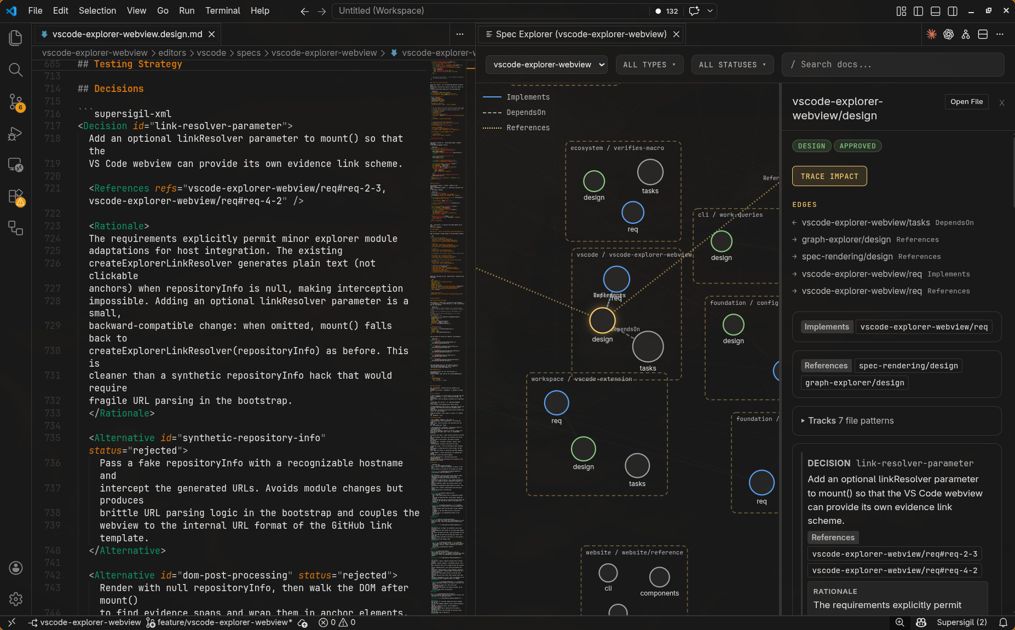Open the vscode-explorer-webview document dropdown
Viewport: 1015px width, 630px height.
pyautogui.click(x=546, y=65)
